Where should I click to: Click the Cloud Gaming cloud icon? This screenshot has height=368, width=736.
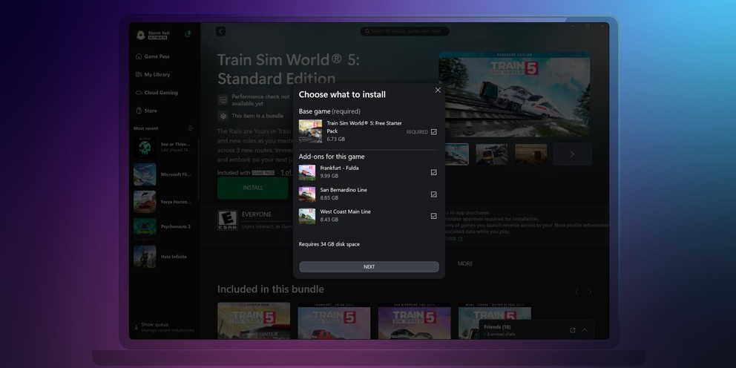pos(139,93)
